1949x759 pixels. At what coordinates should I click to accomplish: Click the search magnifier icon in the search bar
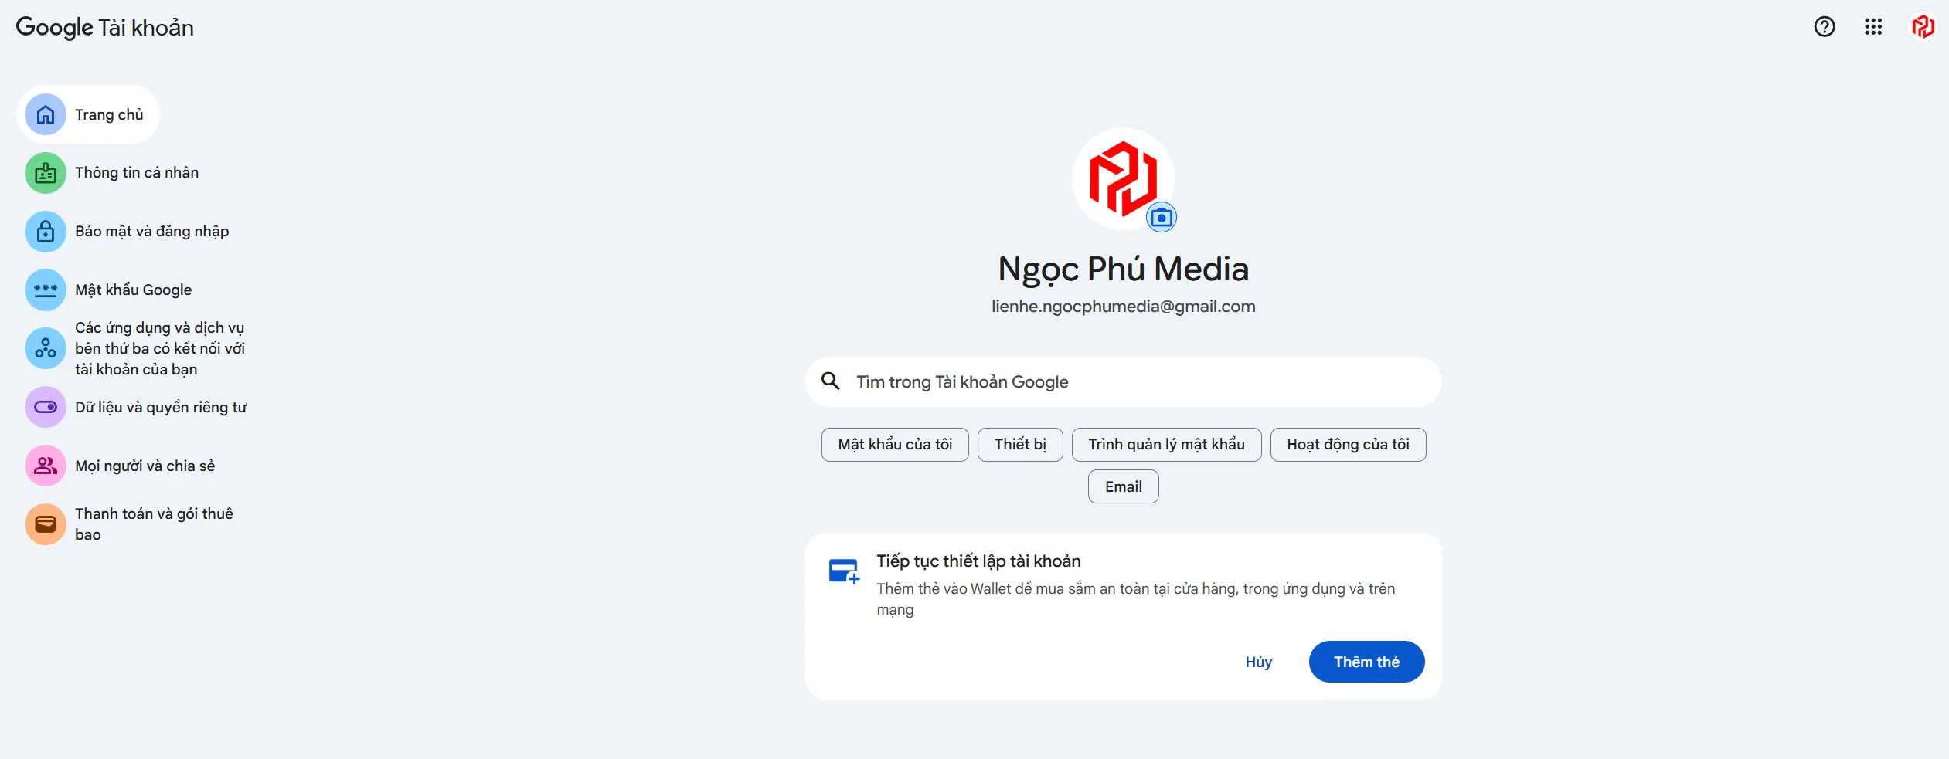(x=832, y=381)
